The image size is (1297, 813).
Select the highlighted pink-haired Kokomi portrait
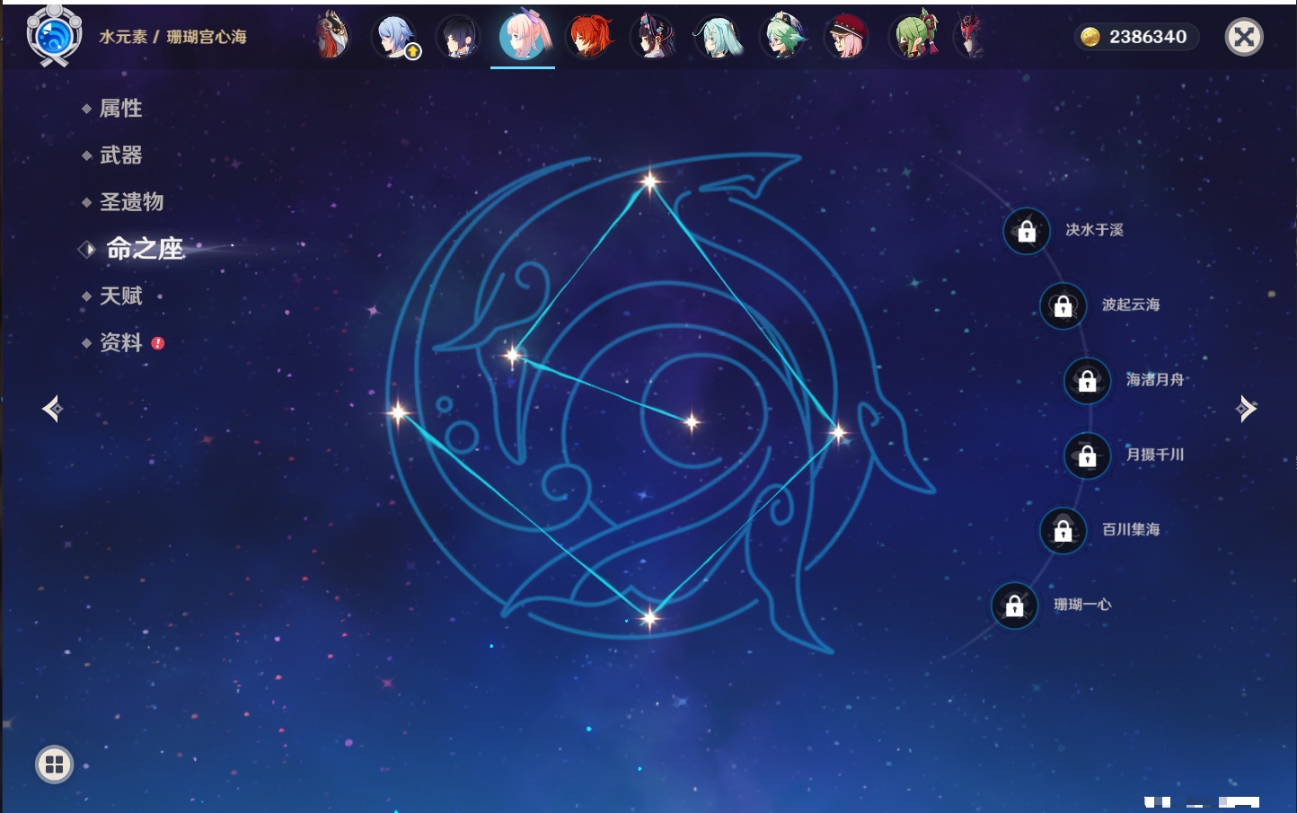coord(523,36)
